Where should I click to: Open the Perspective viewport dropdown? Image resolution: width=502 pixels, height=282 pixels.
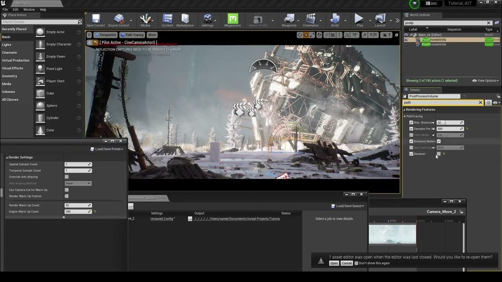pyautogui.click(x=105, y=35)
